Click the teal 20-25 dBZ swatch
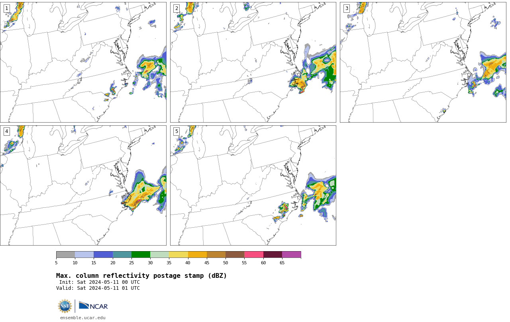510x322 pixels. click(122, 255)
